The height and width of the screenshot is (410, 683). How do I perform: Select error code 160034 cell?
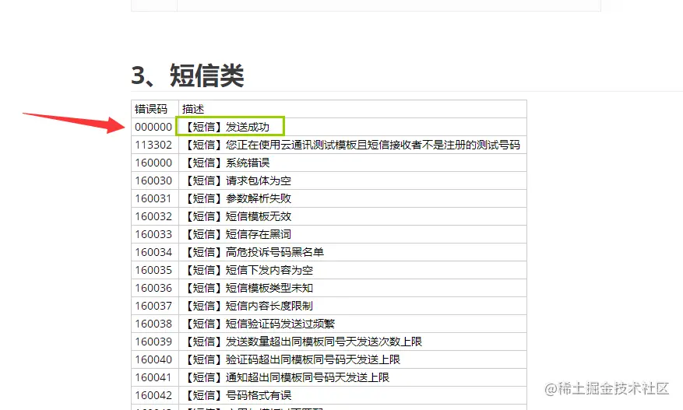[x=153, y=252]
